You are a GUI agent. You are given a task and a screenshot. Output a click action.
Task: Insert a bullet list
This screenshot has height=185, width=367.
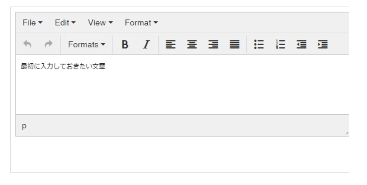click(259, 45)
